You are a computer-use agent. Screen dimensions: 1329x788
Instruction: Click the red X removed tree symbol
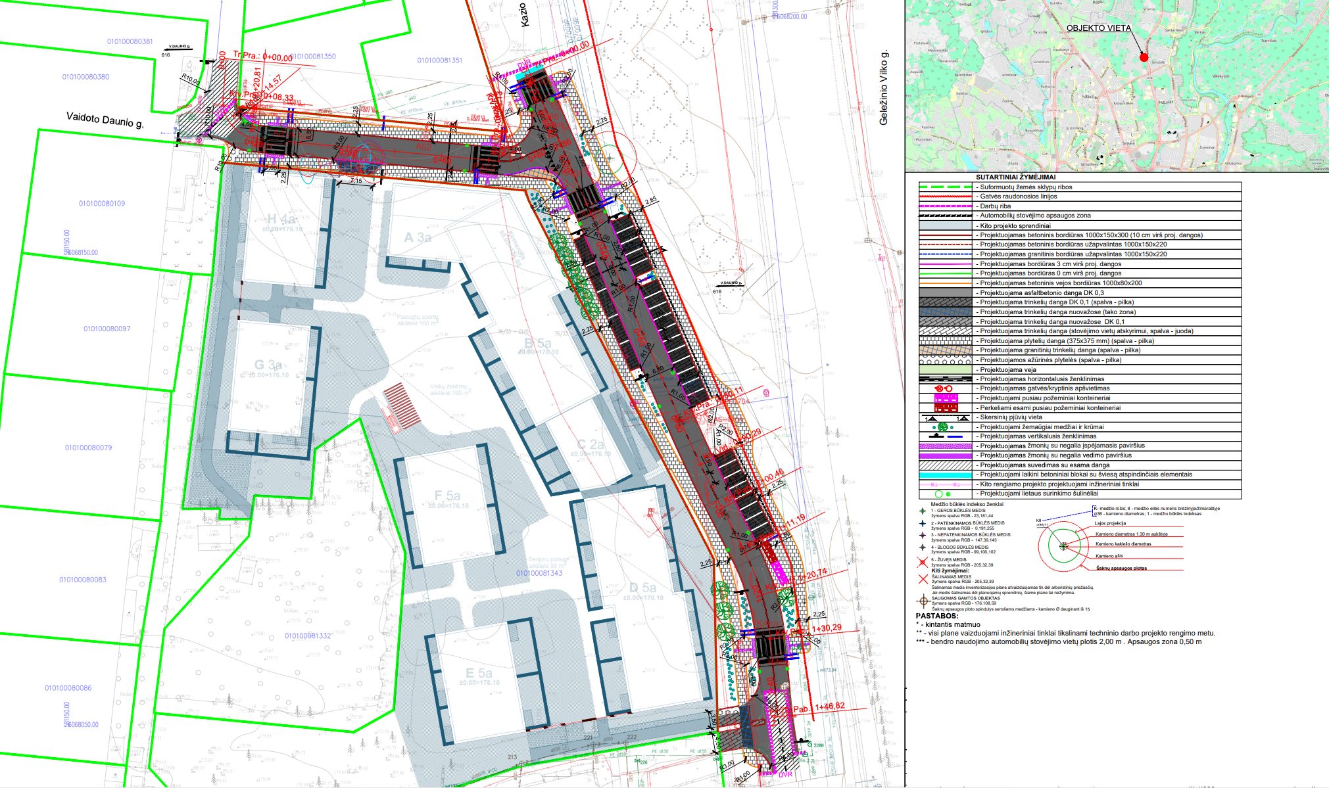923,579
